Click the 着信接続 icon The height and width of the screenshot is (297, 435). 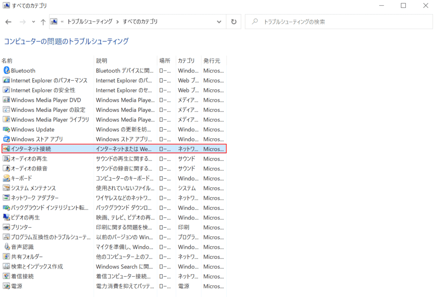[6, 276]
